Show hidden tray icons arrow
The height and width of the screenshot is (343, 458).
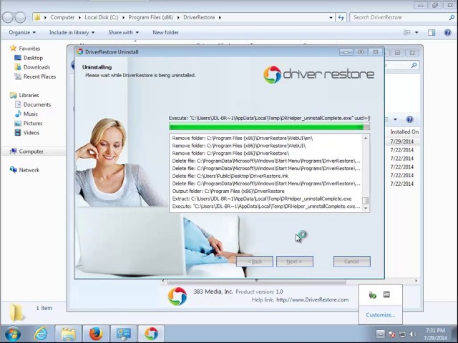pyautogui.click(x=380, y=334)
